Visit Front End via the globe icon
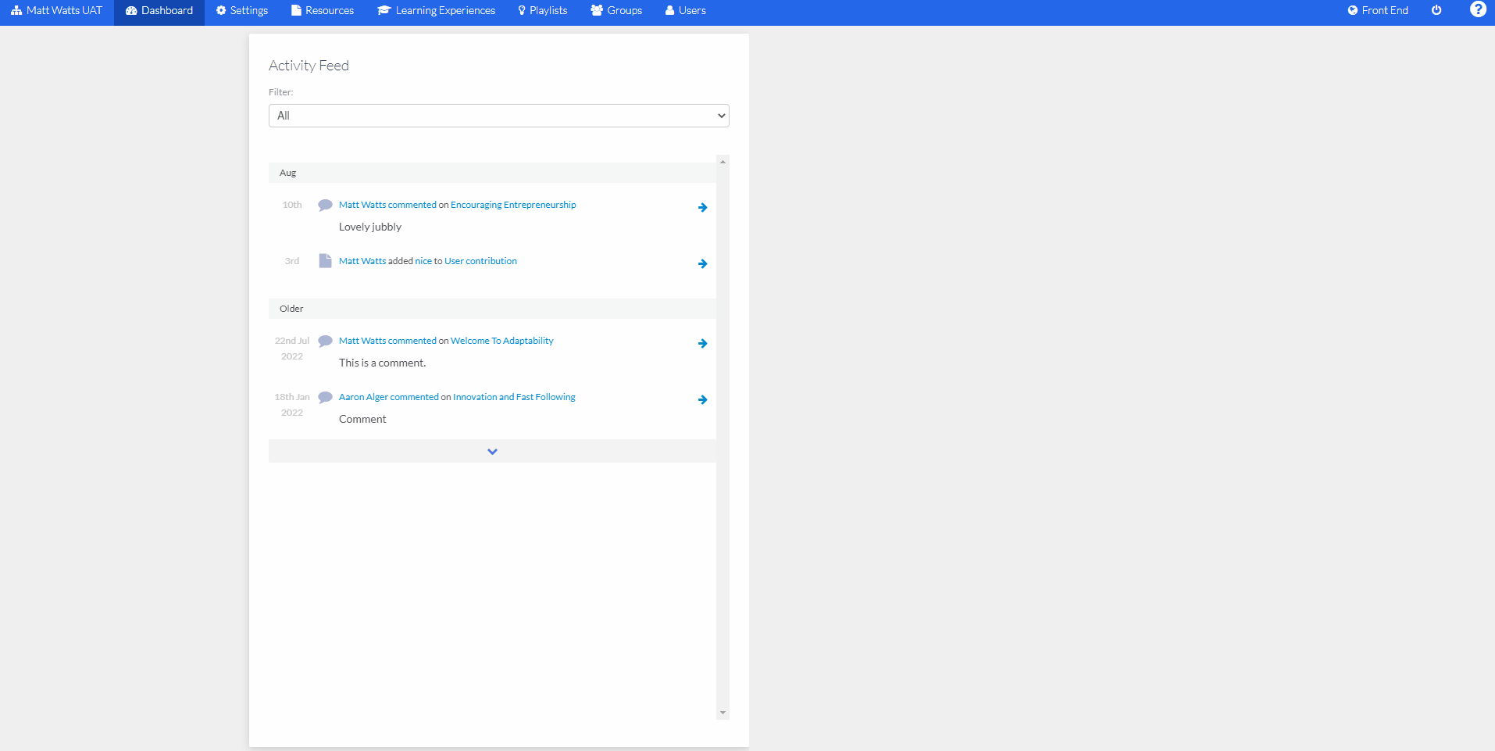 point(1354,10)
